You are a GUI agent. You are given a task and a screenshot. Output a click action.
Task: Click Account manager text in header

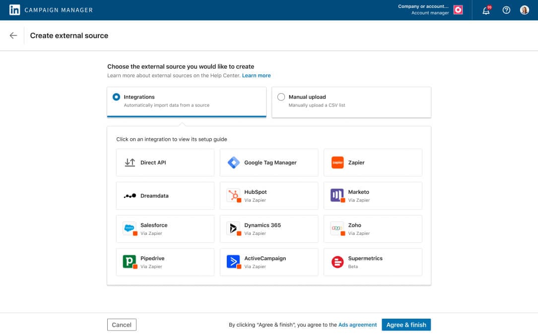pyautogui.click(x=430, y=13)
